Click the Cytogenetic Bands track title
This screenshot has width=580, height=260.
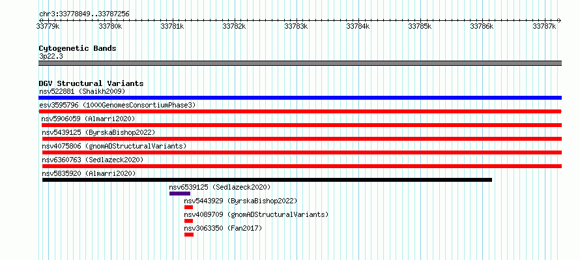click(78, 48)
